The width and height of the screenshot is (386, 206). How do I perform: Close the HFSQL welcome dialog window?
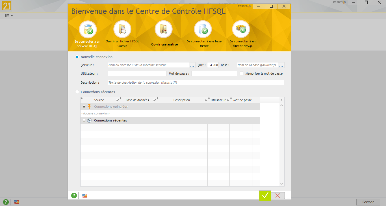(284, 6)
